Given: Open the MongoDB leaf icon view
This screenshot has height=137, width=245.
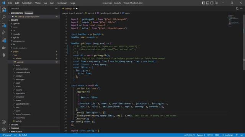Looking at the screenshot, I should tap(4, 55).
